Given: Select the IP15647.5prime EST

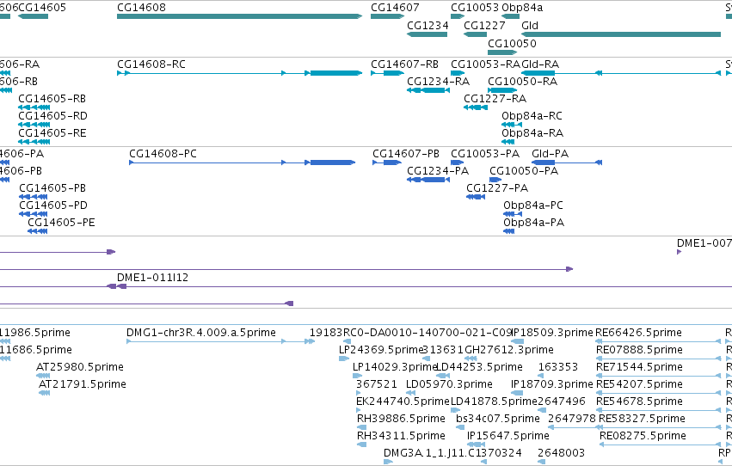Looking at the screenshot, I should pyautogui.click(x=477, y=445).
